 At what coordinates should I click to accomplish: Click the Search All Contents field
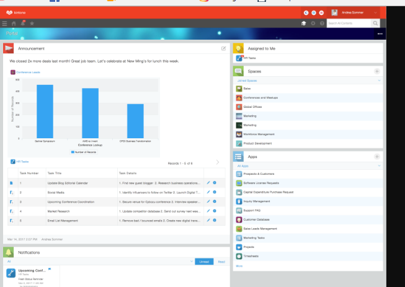click(349, 23)
